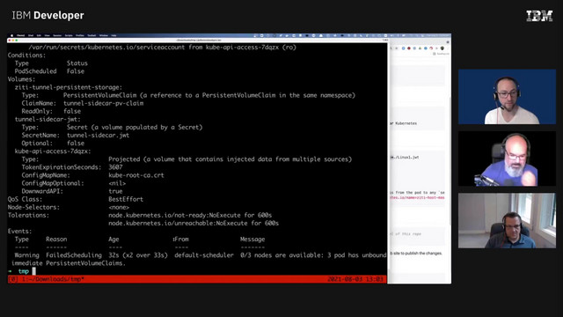563x317 pixels.
Task: Open the Scripts menu
Action: point(69,35)
